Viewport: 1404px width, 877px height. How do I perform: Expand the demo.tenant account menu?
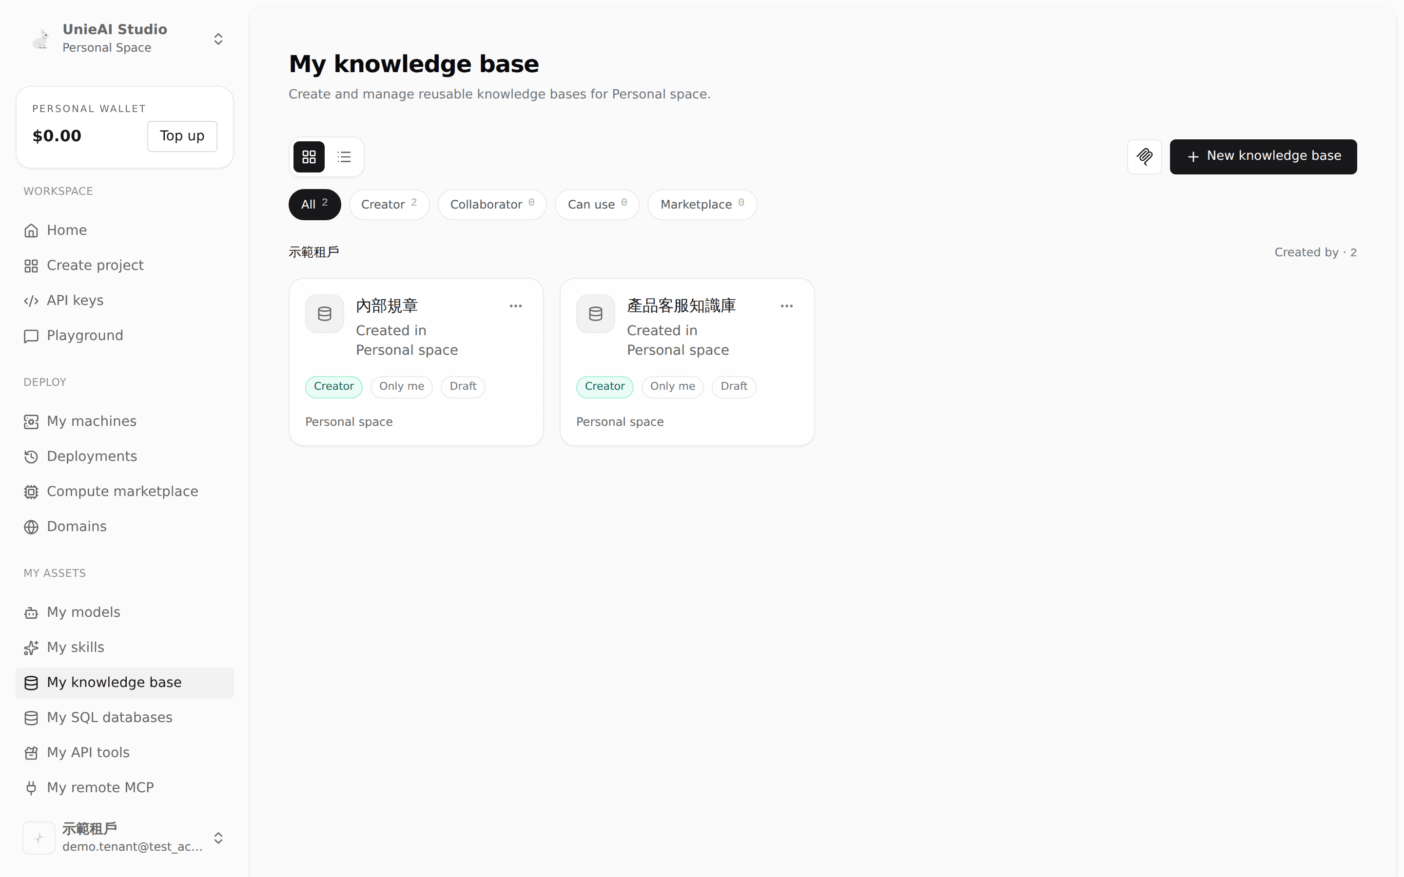click(218, 838)
